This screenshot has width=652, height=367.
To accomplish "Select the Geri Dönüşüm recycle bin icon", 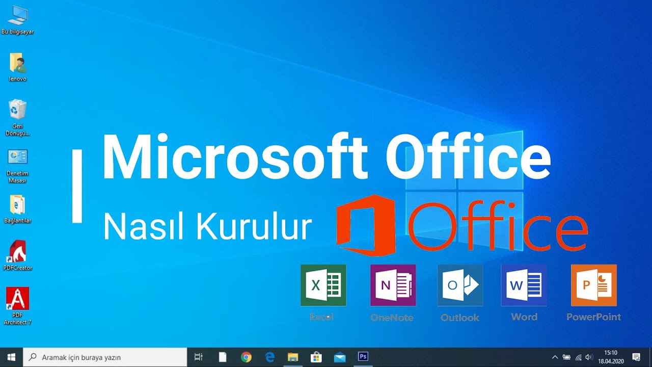I will click(x=17, y=117).
